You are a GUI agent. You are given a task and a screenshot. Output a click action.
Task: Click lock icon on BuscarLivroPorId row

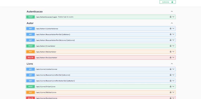171,75
